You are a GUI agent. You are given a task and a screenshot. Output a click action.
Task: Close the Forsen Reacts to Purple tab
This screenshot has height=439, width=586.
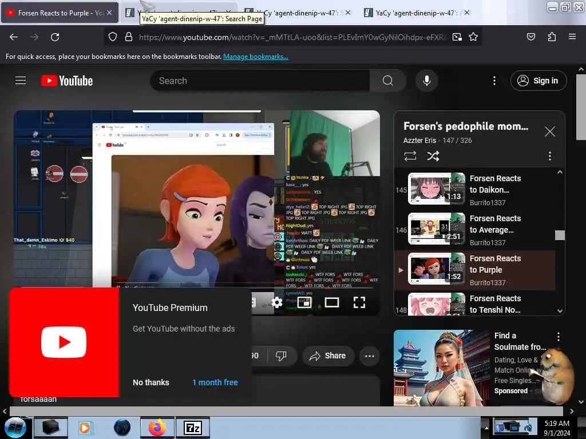[x=109, y=13]
